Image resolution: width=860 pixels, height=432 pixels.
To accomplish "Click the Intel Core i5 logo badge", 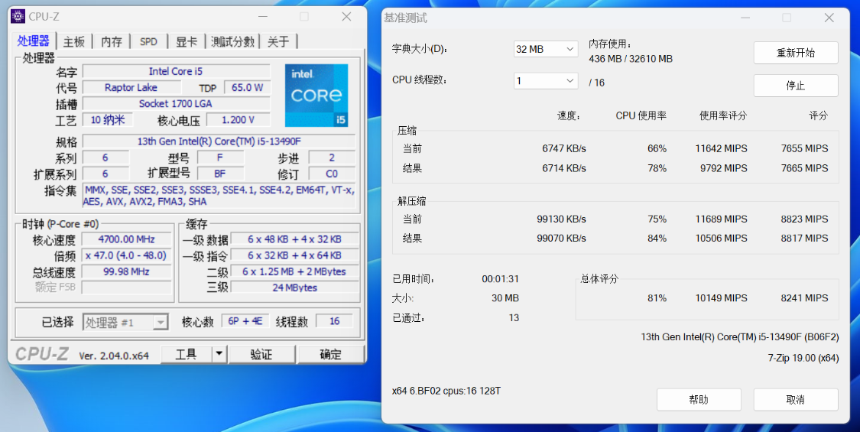I will [x=316, y=96].
